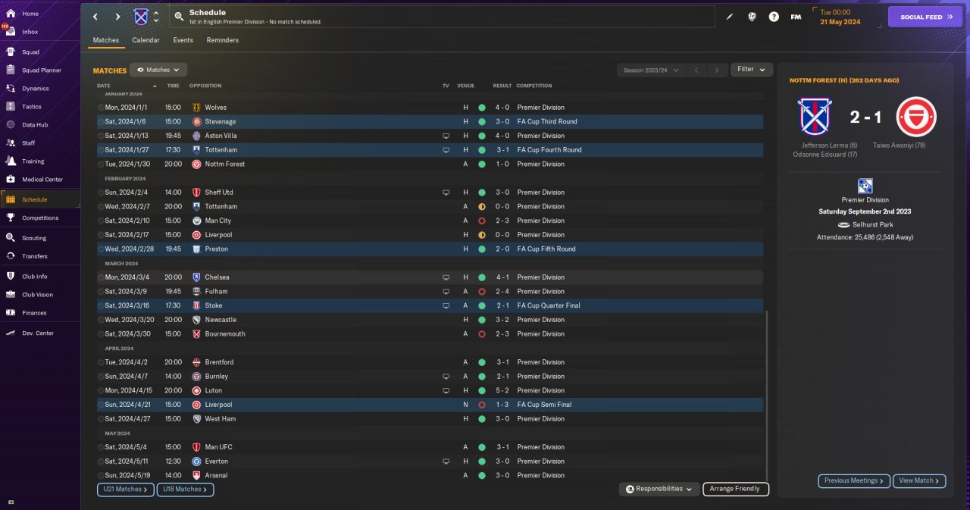
Task: Open the FM menu icon
Action: click(796, 17)
